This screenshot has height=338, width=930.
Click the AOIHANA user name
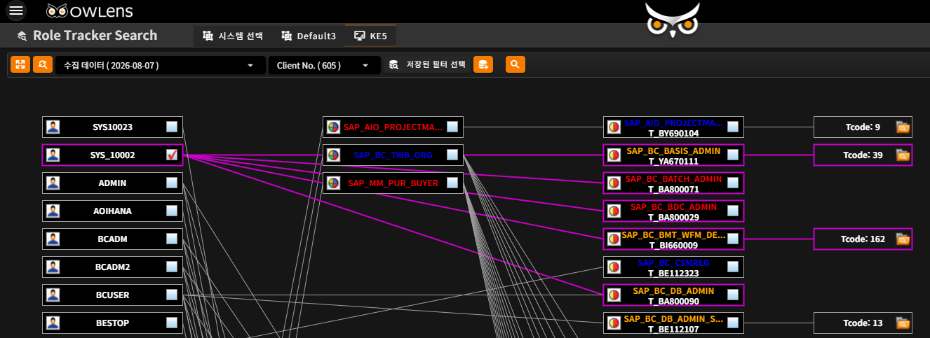[113, 211]
